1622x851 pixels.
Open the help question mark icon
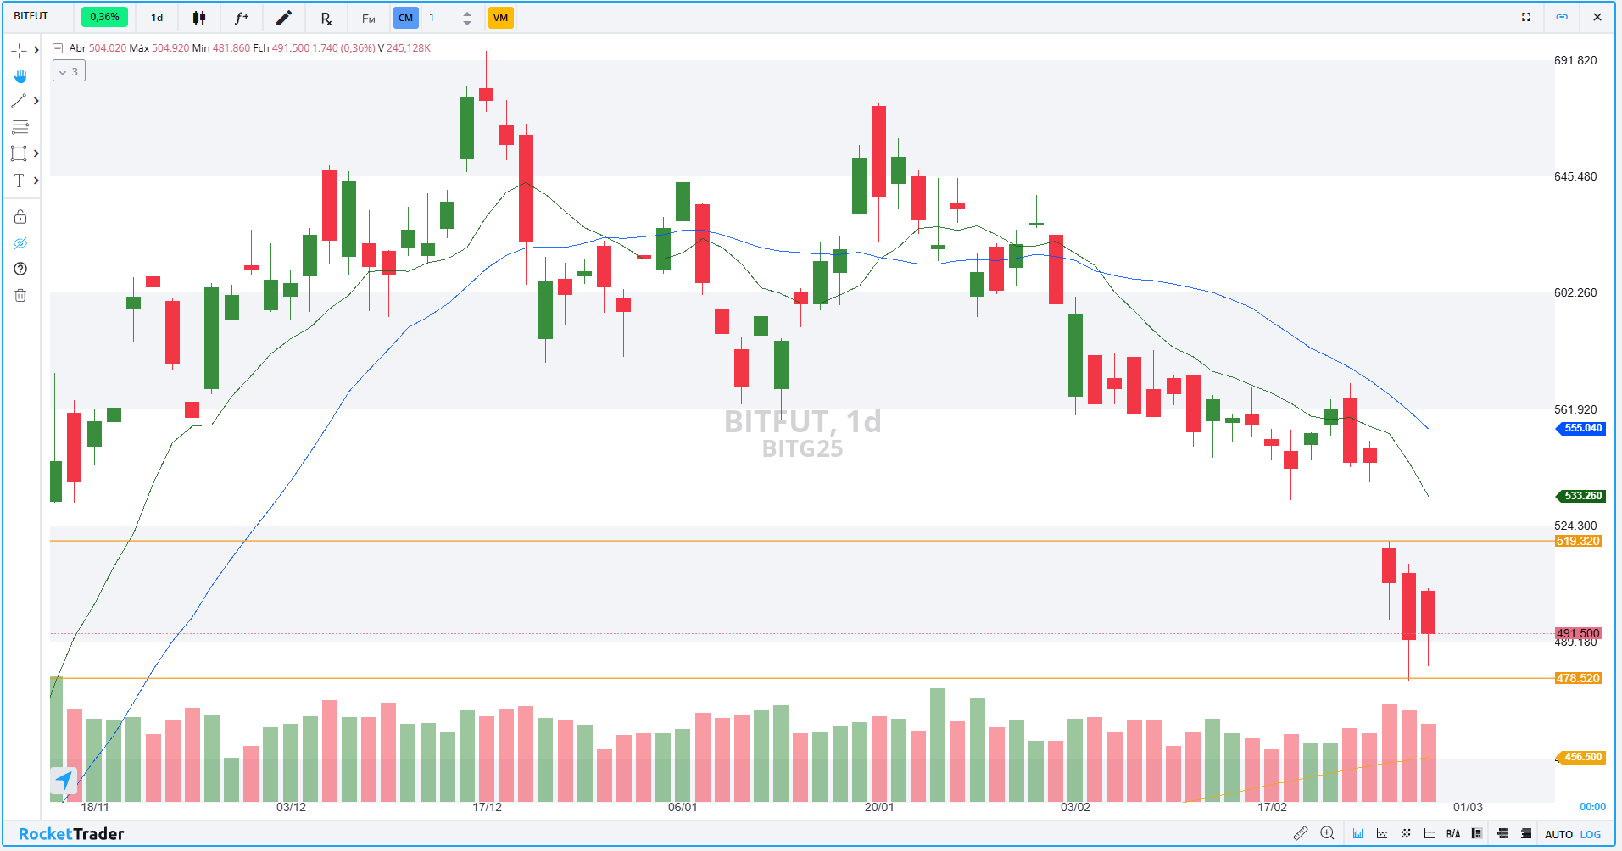click(x=20, y=269)
